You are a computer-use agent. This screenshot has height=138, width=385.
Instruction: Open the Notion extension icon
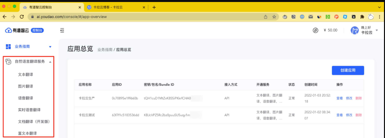click(x=293, y=17)
